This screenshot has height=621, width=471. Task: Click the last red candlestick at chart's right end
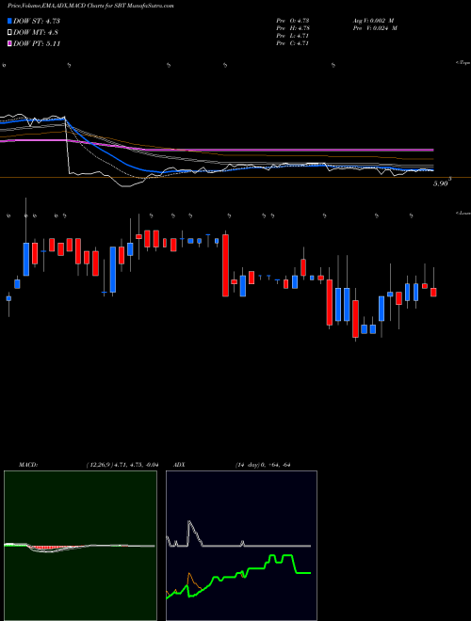(x=433, y=293)
